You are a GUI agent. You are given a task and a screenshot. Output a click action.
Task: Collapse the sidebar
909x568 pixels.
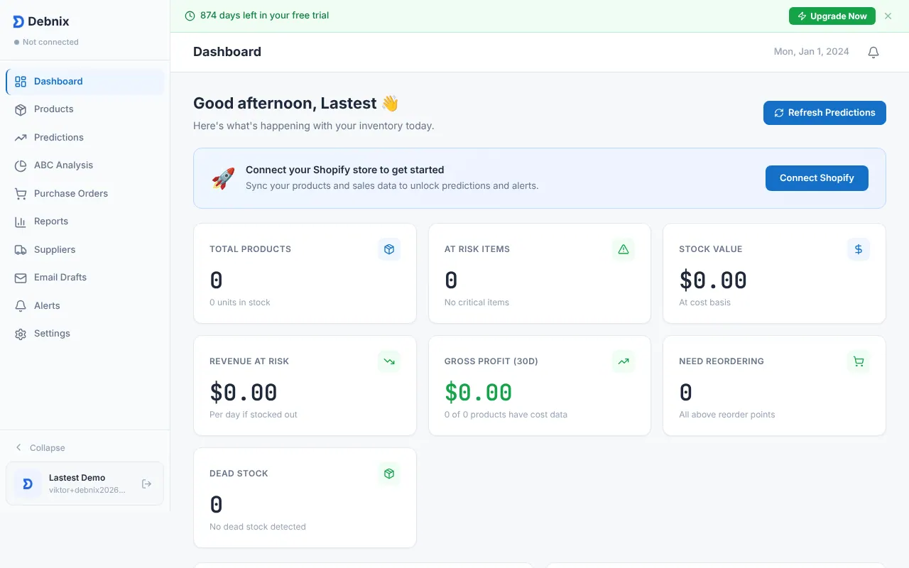click(40, 448)
